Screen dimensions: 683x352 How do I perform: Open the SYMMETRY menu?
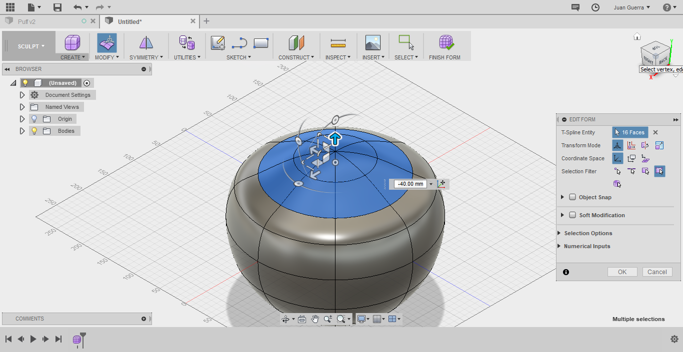146,57
